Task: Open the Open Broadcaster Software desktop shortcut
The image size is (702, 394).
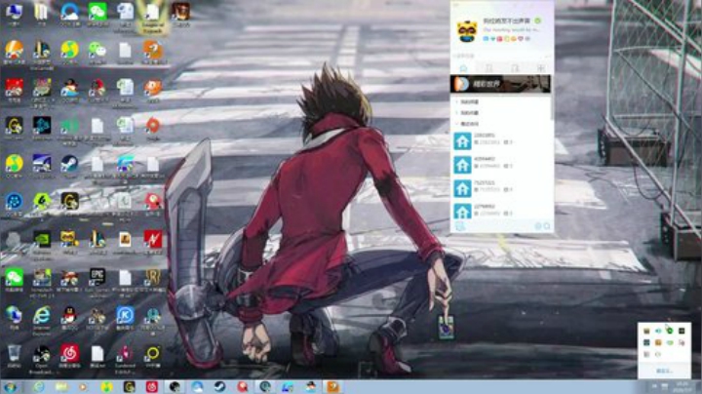Action: pyautogui.click(x=42, y=358)
